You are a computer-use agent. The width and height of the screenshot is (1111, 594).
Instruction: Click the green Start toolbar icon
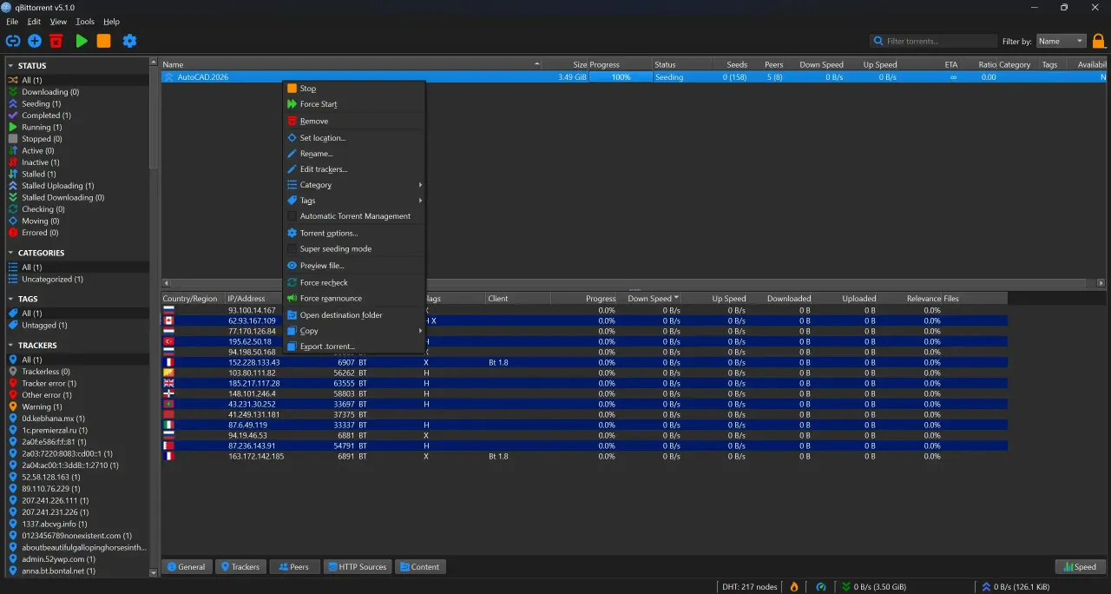(82, 41)
